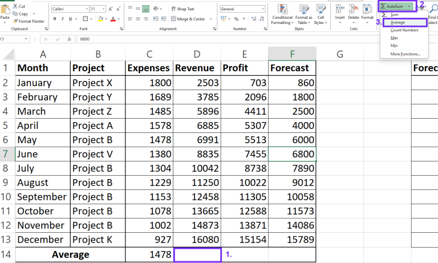The width and height of the screenshot is (438, 263).
Task: Click the Copy button
Action: pyautogui.click(x=21, y=14)
